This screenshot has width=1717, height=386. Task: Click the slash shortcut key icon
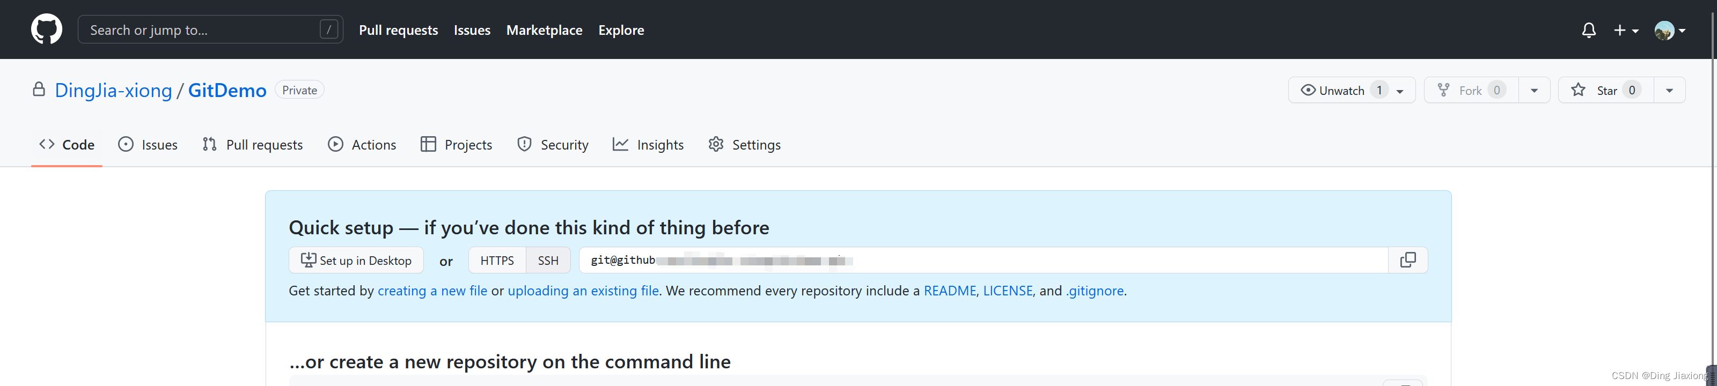328,30
